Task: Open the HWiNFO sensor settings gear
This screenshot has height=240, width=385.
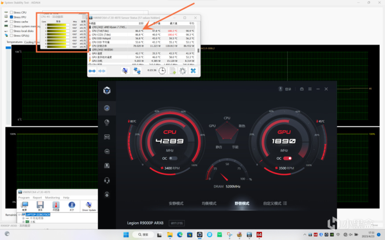Action: pyautogui.click(x=183, y=71)
